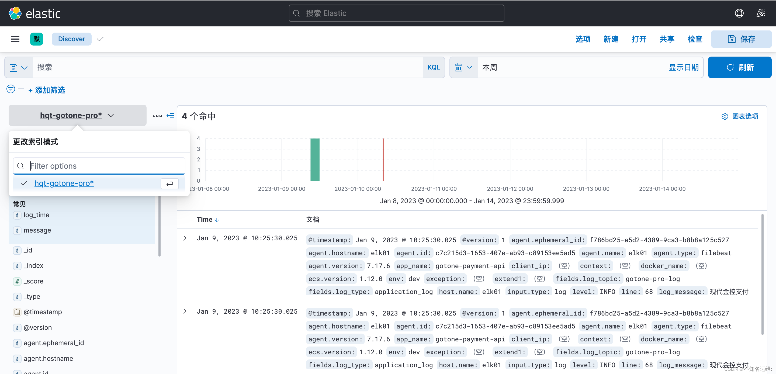Expand the first log entry row
Viewport: 776px width, 374px height.
(186, 238)
